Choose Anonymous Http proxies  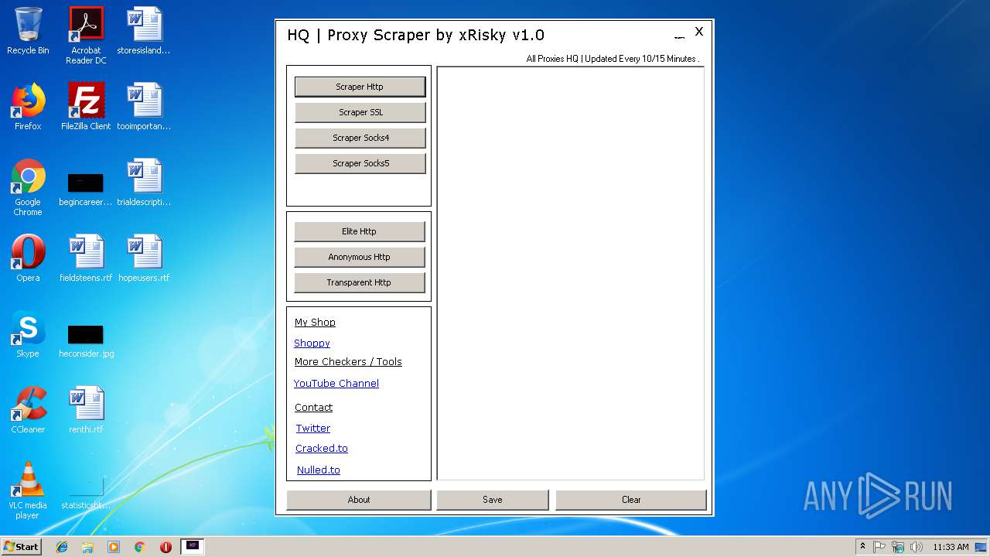point(359,257)
